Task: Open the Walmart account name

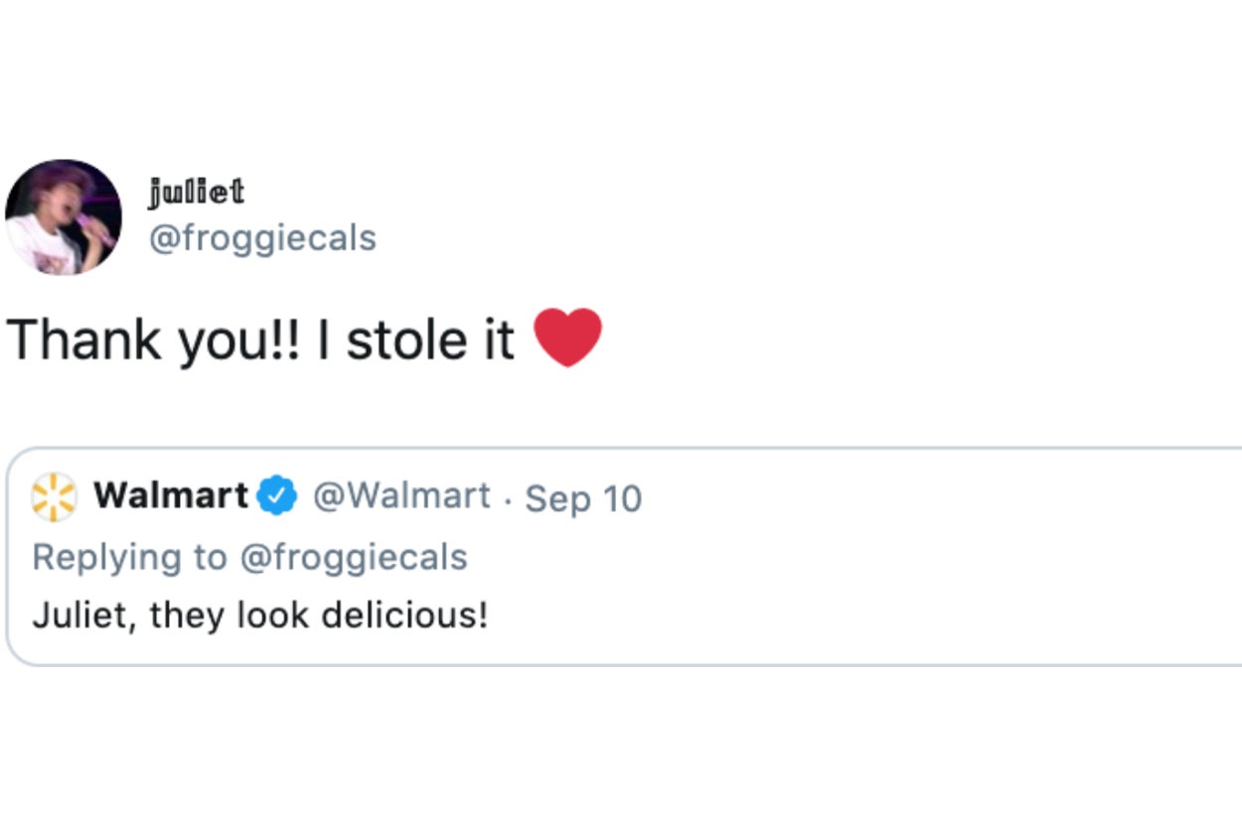Action: click(x=171, y=495)
